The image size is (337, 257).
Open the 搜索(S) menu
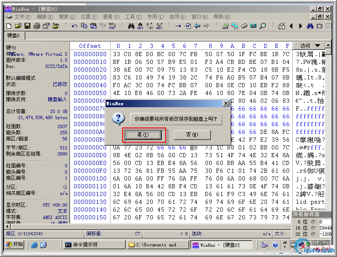(x=67, y=17)
